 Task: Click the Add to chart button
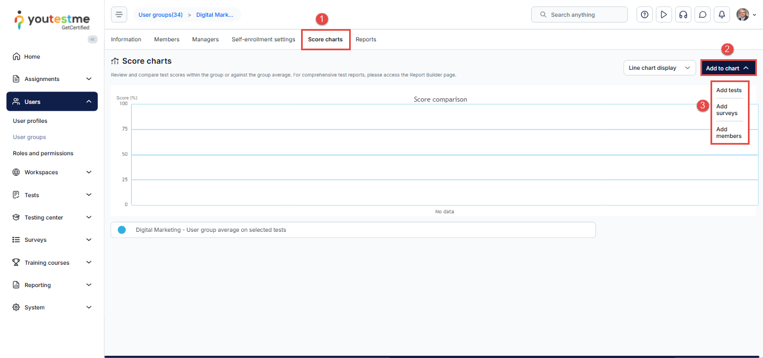728,68
